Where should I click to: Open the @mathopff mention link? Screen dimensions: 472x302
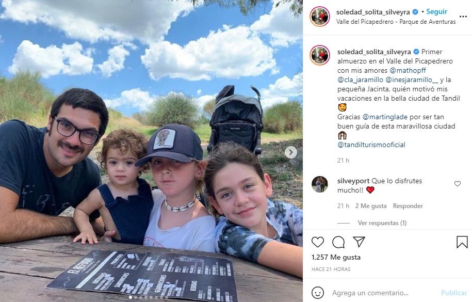[408, 71]
